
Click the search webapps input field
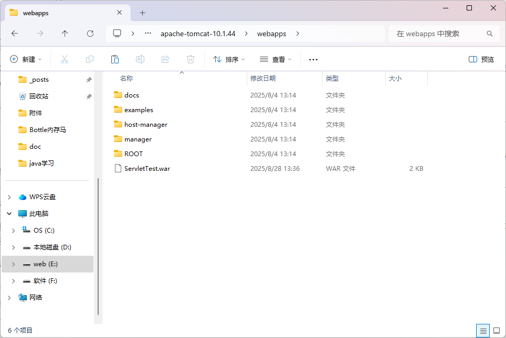(438, 34)
